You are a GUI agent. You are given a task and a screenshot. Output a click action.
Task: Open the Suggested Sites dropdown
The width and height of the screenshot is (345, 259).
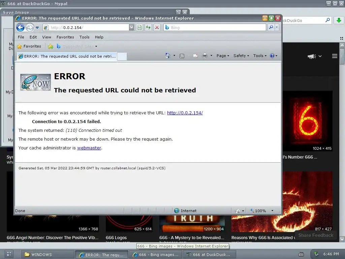pos(77,47)
